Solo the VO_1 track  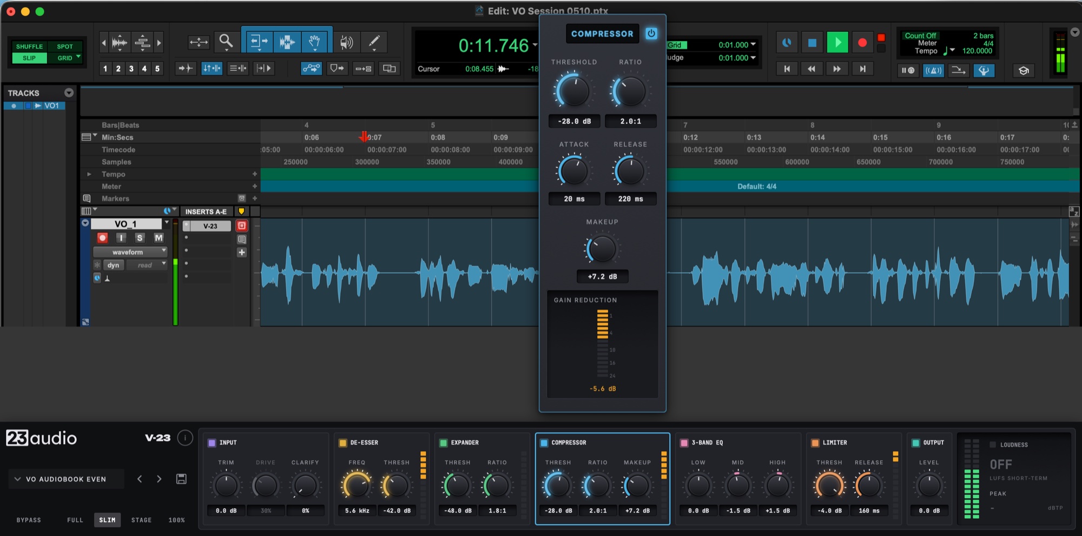pyautogui.click(x=140, y=237)
